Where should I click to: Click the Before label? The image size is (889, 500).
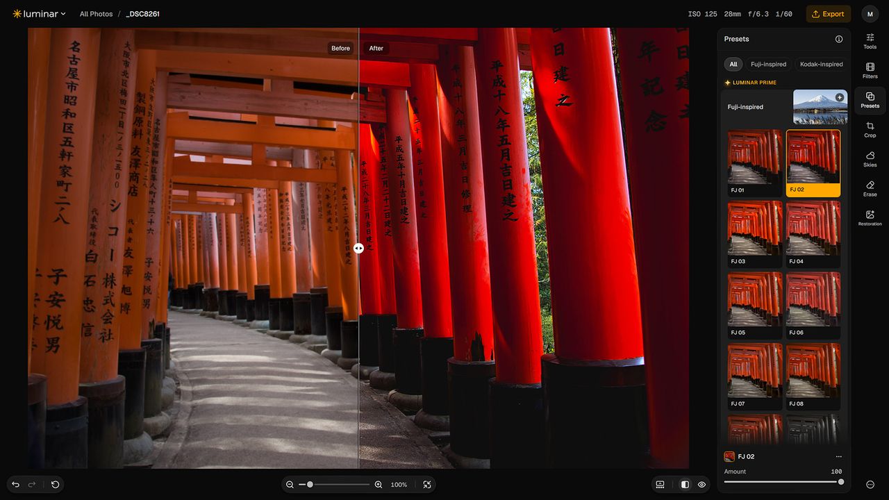tap(340, 49)
